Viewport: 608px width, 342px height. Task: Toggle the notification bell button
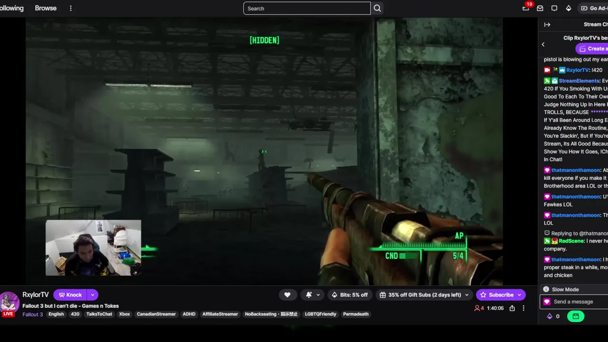[x=309, y=295]
